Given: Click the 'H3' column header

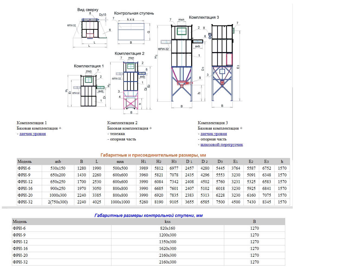Looking at the screenshot, I should 174,161.
